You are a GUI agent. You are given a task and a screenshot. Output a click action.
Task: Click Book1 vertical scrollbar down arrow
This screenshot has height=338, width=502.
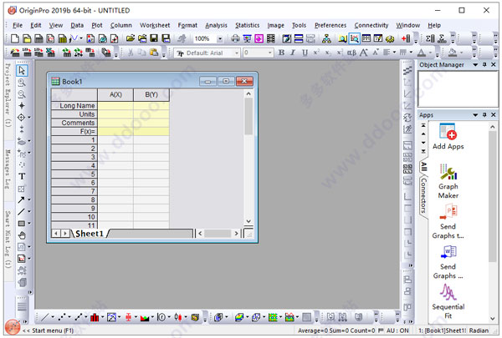(248, 221)
